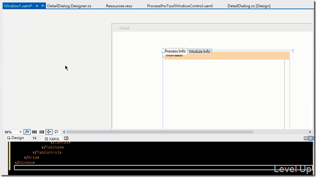The height and width of the screenshot is (177, 316).
Task: Swap panes with the up-down arrows icon
Action: (35, 138)
